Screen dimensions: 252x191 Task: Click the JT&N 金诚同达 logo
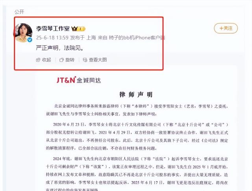pos(79,80)
